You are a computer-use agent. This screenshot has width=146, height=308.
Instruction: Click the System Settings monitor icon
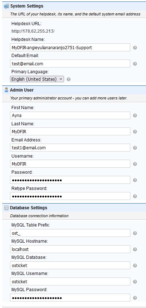coord(6,6)
